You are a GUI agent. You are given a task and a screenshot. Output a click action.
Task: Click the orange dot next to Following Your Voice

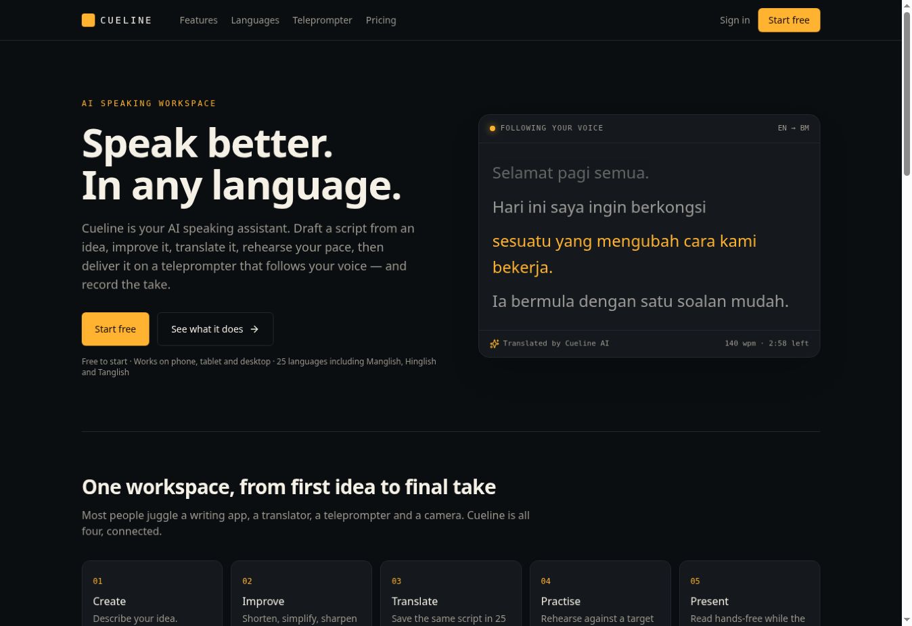pyautogui.click(x=493, y=128)
